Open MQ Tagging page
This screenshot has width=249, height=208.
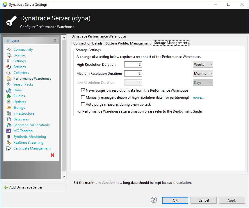coord(23,131)
